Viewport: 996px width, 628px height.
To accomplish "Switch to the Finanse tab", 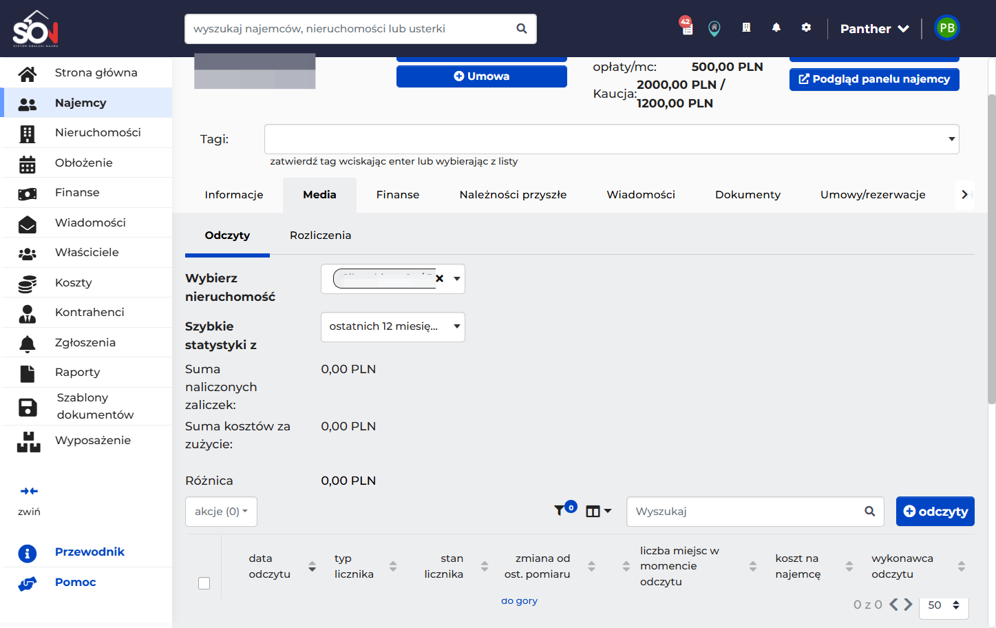I will tap(398, 195).
